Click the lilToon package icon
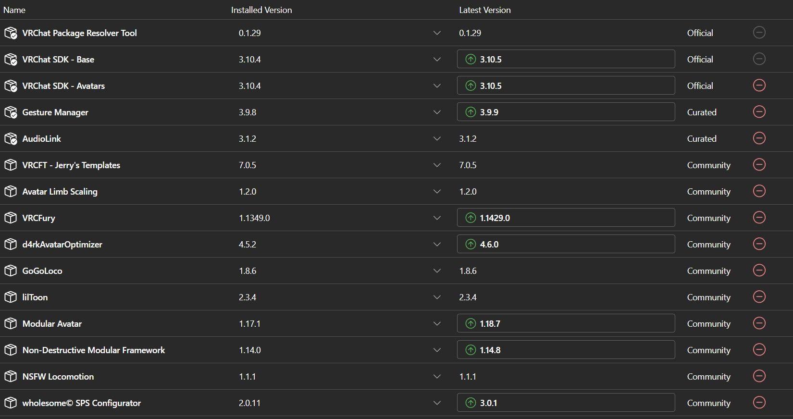Viewport: 793px width, 419px height. click(11, 297)
